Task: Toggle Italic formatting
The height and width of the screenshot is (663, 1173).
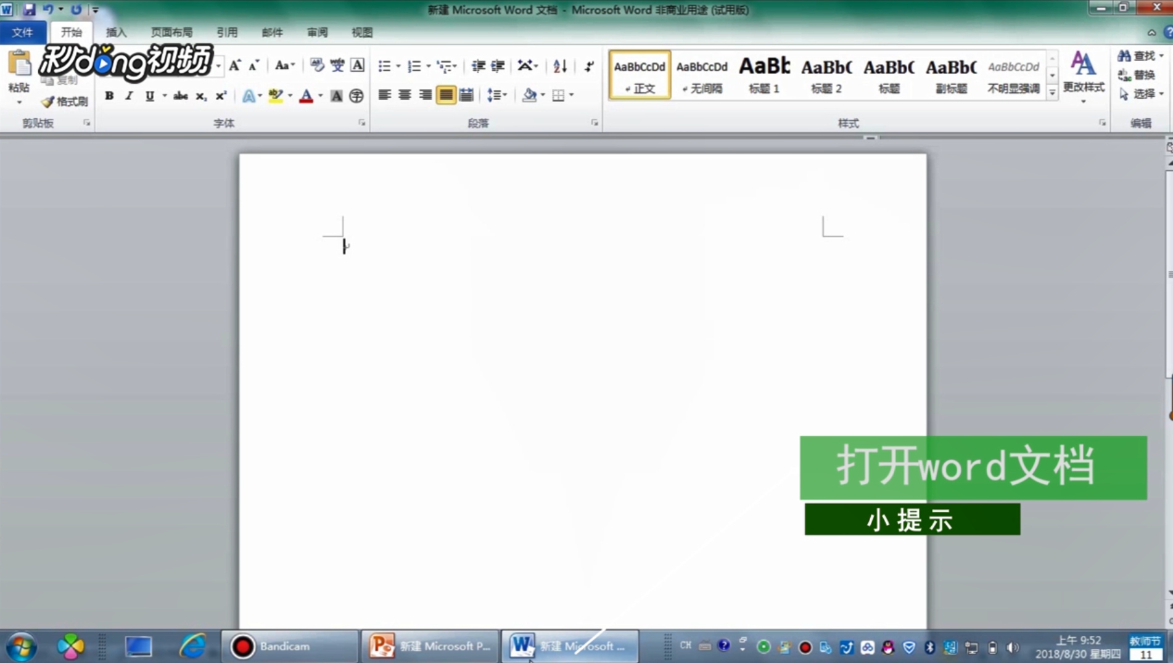Action: (129, 96)
